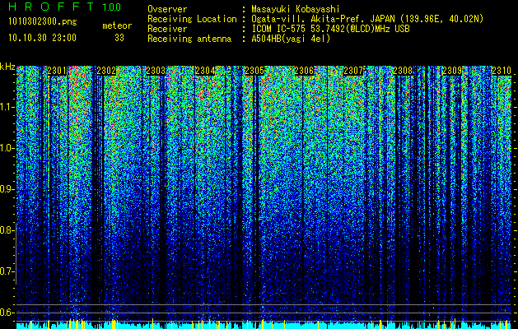
Task: Click the kHz axis unit label
Action: 7,67
